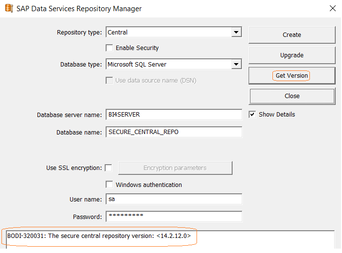Click the Database name field SECURE_CENTRAL_REPO
The image size is (342, 253).
click(174, 132)
